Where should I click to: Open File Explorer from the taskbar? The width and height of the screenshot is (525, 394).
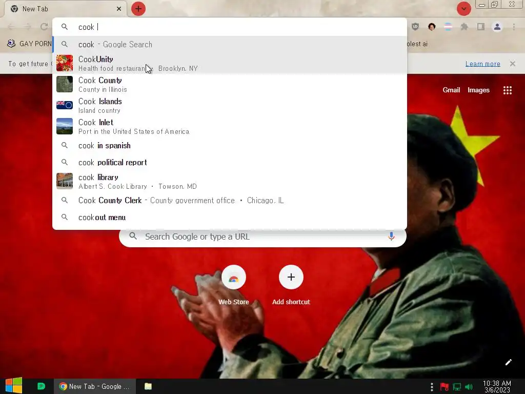[148, 386]
